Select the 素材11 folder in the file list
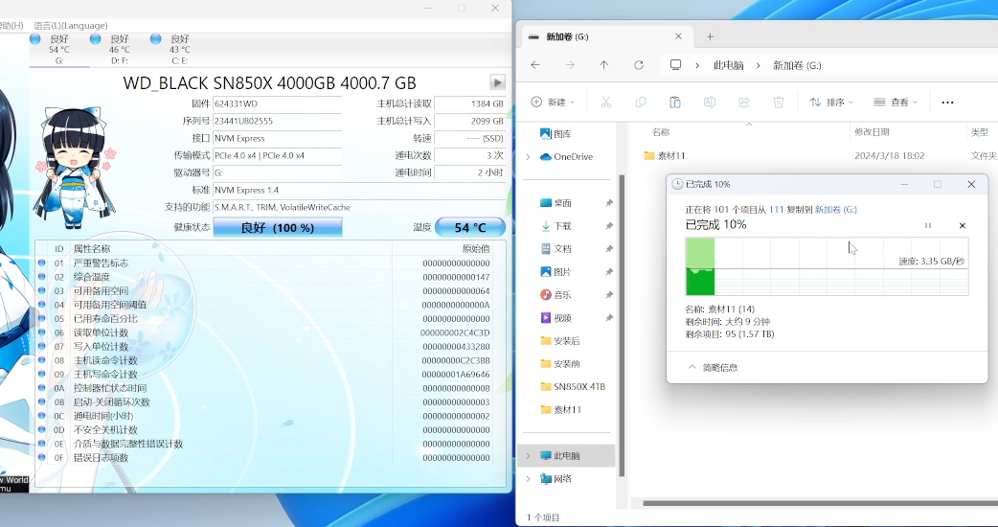Viewport: 998px width, 527px height. point(665,155)
